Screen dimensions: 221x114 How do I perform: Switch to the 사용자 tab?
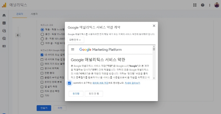34,14
